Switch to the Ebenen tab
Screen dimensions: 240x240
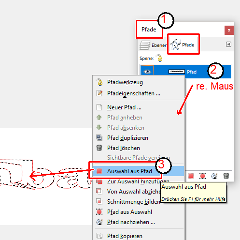point(153,45)
